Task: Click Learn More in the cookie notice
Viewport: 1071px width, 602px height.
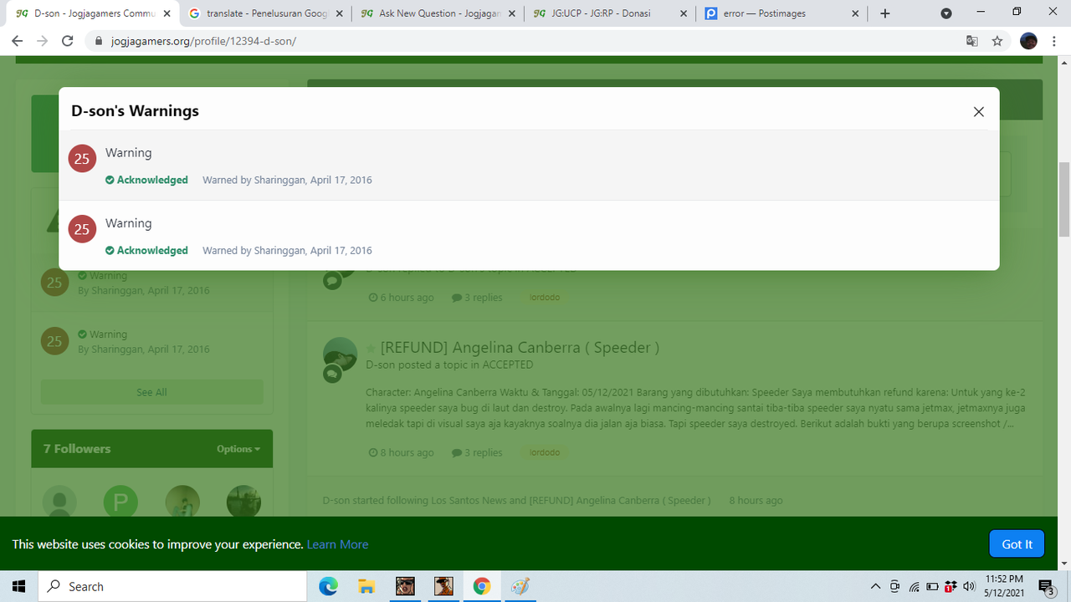Action: tap(337, 544)
